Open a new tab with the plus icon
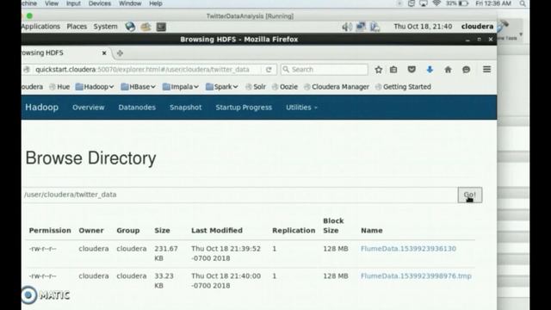The height and width of the screenshot is (310, 551). 120,53
